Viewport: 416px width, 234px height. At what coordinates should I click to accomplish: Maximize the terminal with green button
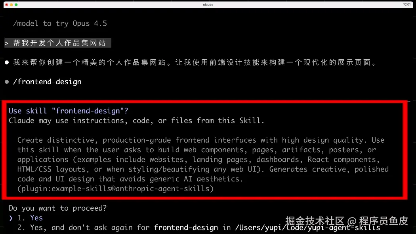coord(16,5)
